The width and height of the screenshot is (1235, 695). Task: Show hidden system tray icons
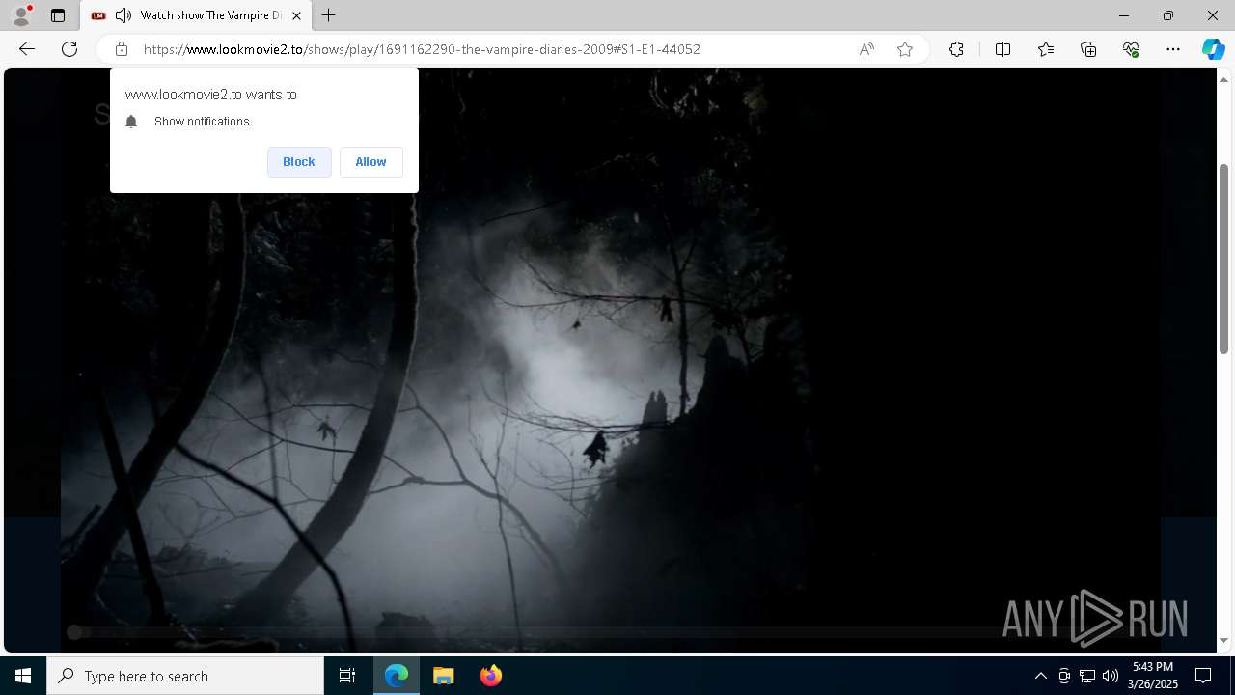click(1040, 676)
